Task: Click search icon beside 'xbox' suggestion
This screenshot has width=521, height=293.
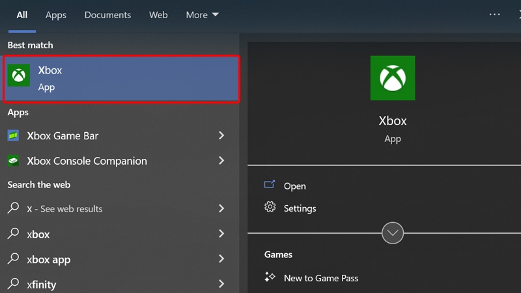Action: pos(13,233)
